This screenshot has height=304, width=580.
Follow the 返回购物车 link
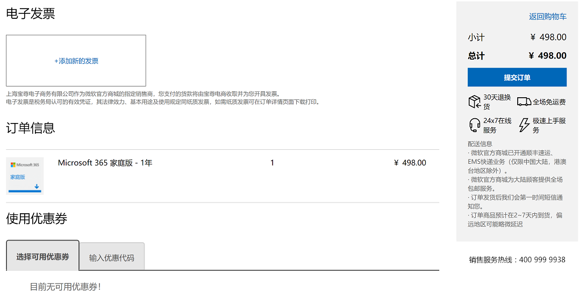[547, 17]
